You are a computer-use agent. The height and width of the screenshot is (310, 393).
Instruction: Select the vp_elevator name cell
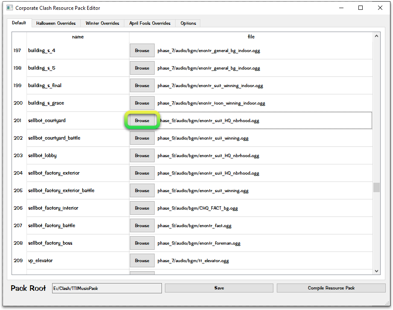pyautogui.click(x=78, y=260)
